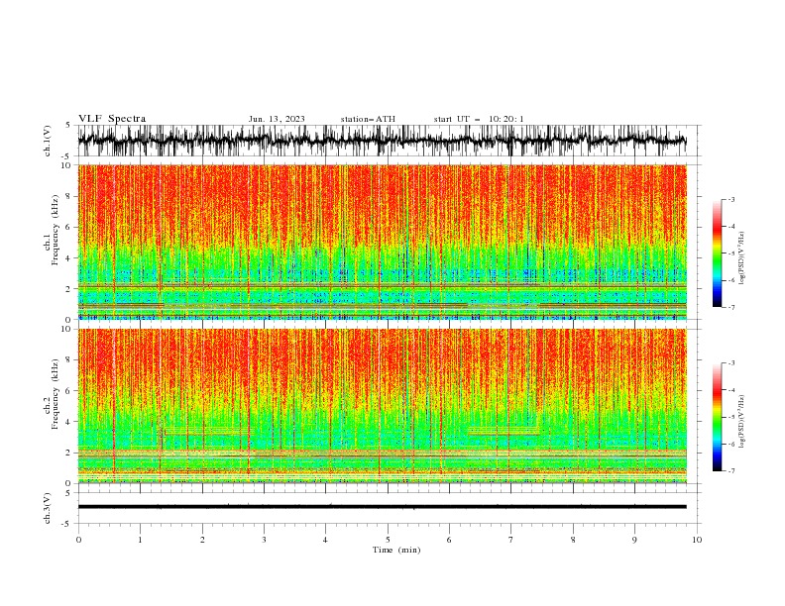Click the date 'Jun. 13, 2023'
The width and height of the screenshot is (785, 606).
point(277,119)
